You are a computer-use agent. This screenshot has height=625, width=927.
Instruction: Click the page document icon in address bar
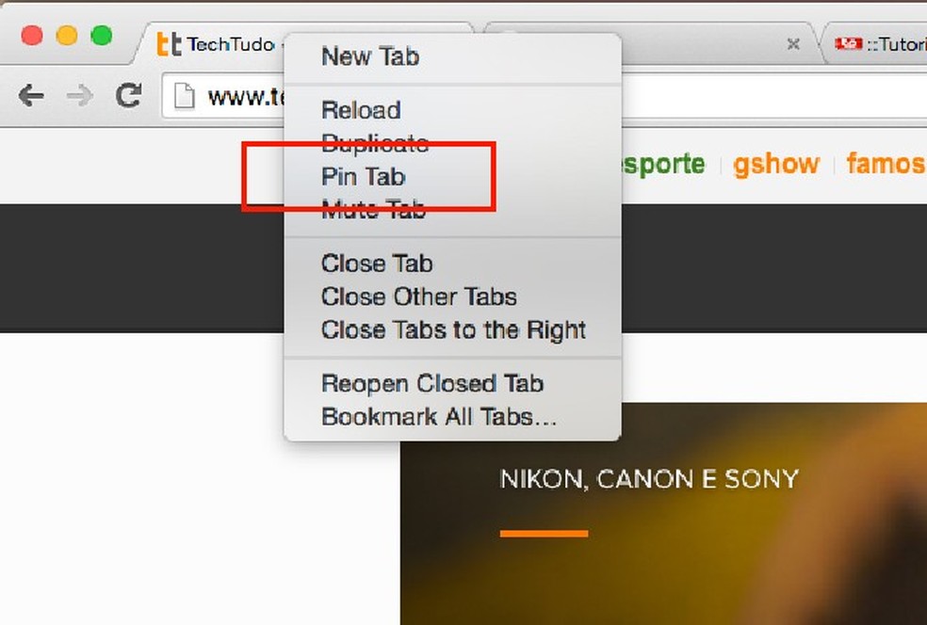click(184, 96)
